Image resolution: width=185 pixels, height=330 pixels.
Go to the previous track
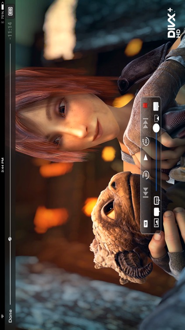click(146, 192)
